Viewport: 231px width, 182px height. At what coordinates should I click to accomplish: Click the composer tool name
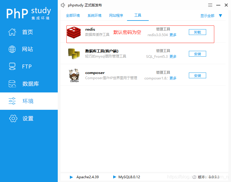(x=95, y=73)
